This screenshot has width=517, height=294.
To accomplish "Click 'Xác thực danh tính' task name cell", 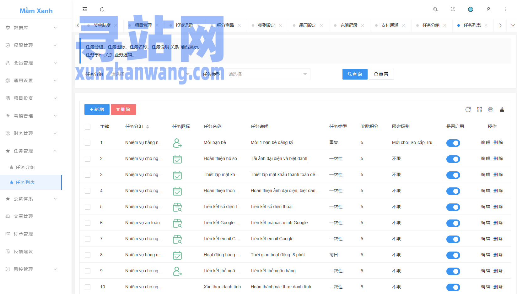I will click(x=222, y=287).
